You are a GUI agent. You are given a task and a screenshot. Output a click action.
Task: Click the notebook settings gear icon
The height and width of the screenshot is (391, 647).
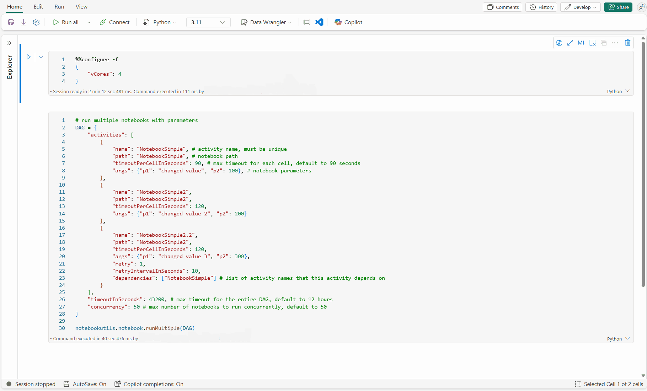pos(36,22)
